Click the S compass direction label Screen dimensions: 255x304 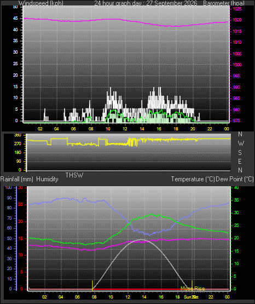pyautogui.click(x=240, y=153)
